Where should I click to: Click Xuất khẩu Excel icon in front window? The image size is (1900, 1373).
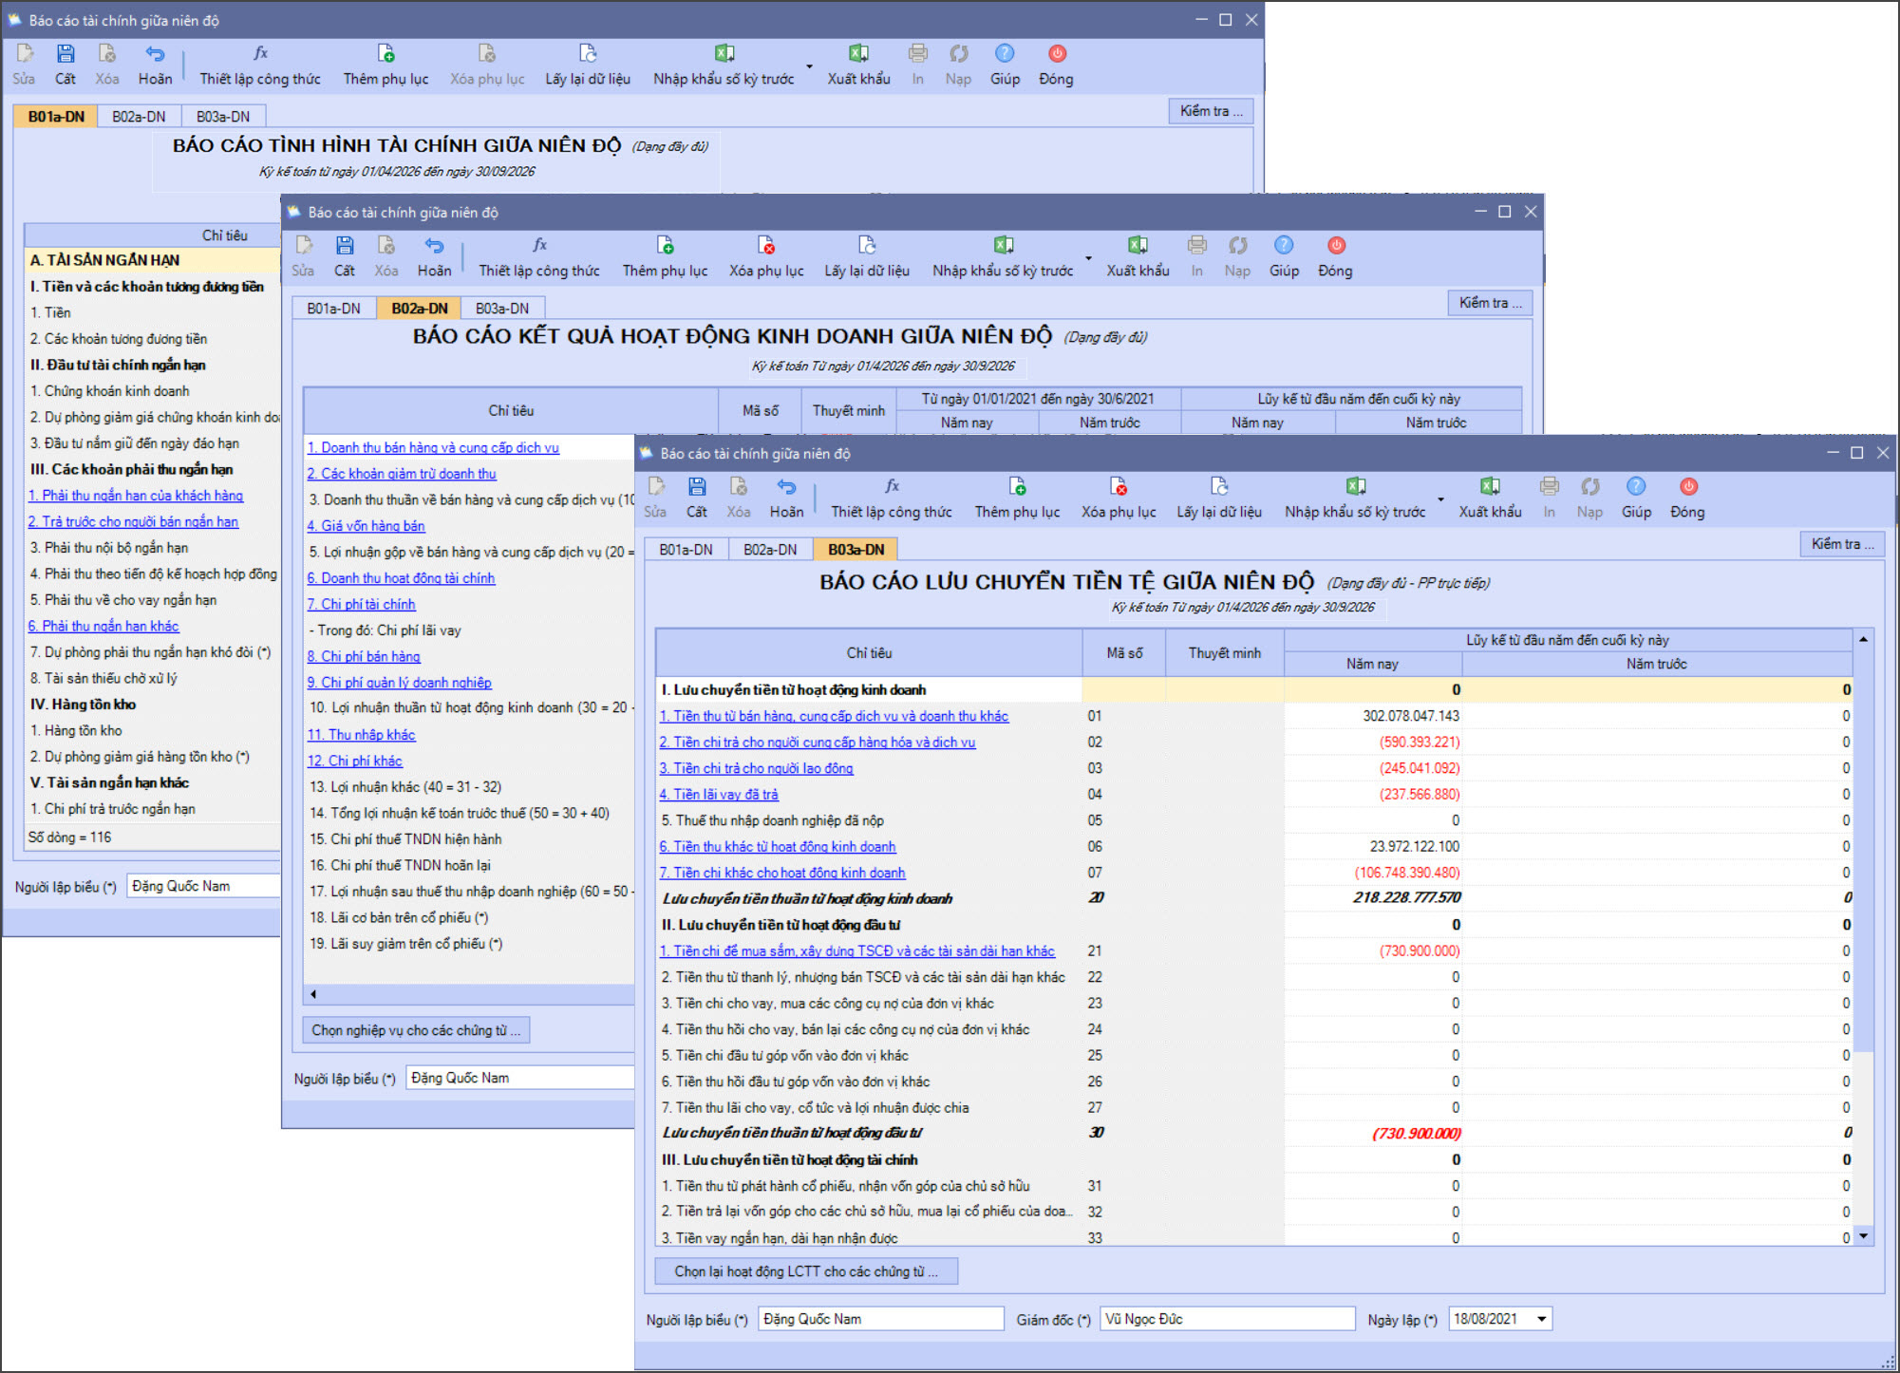(x=1490, y=487)
